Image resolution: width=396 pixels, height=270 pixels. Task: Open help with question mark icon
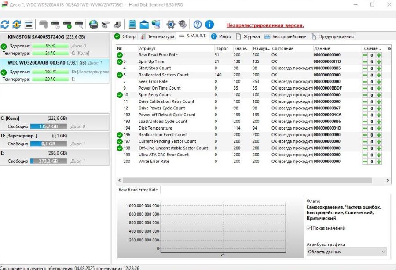198,24
